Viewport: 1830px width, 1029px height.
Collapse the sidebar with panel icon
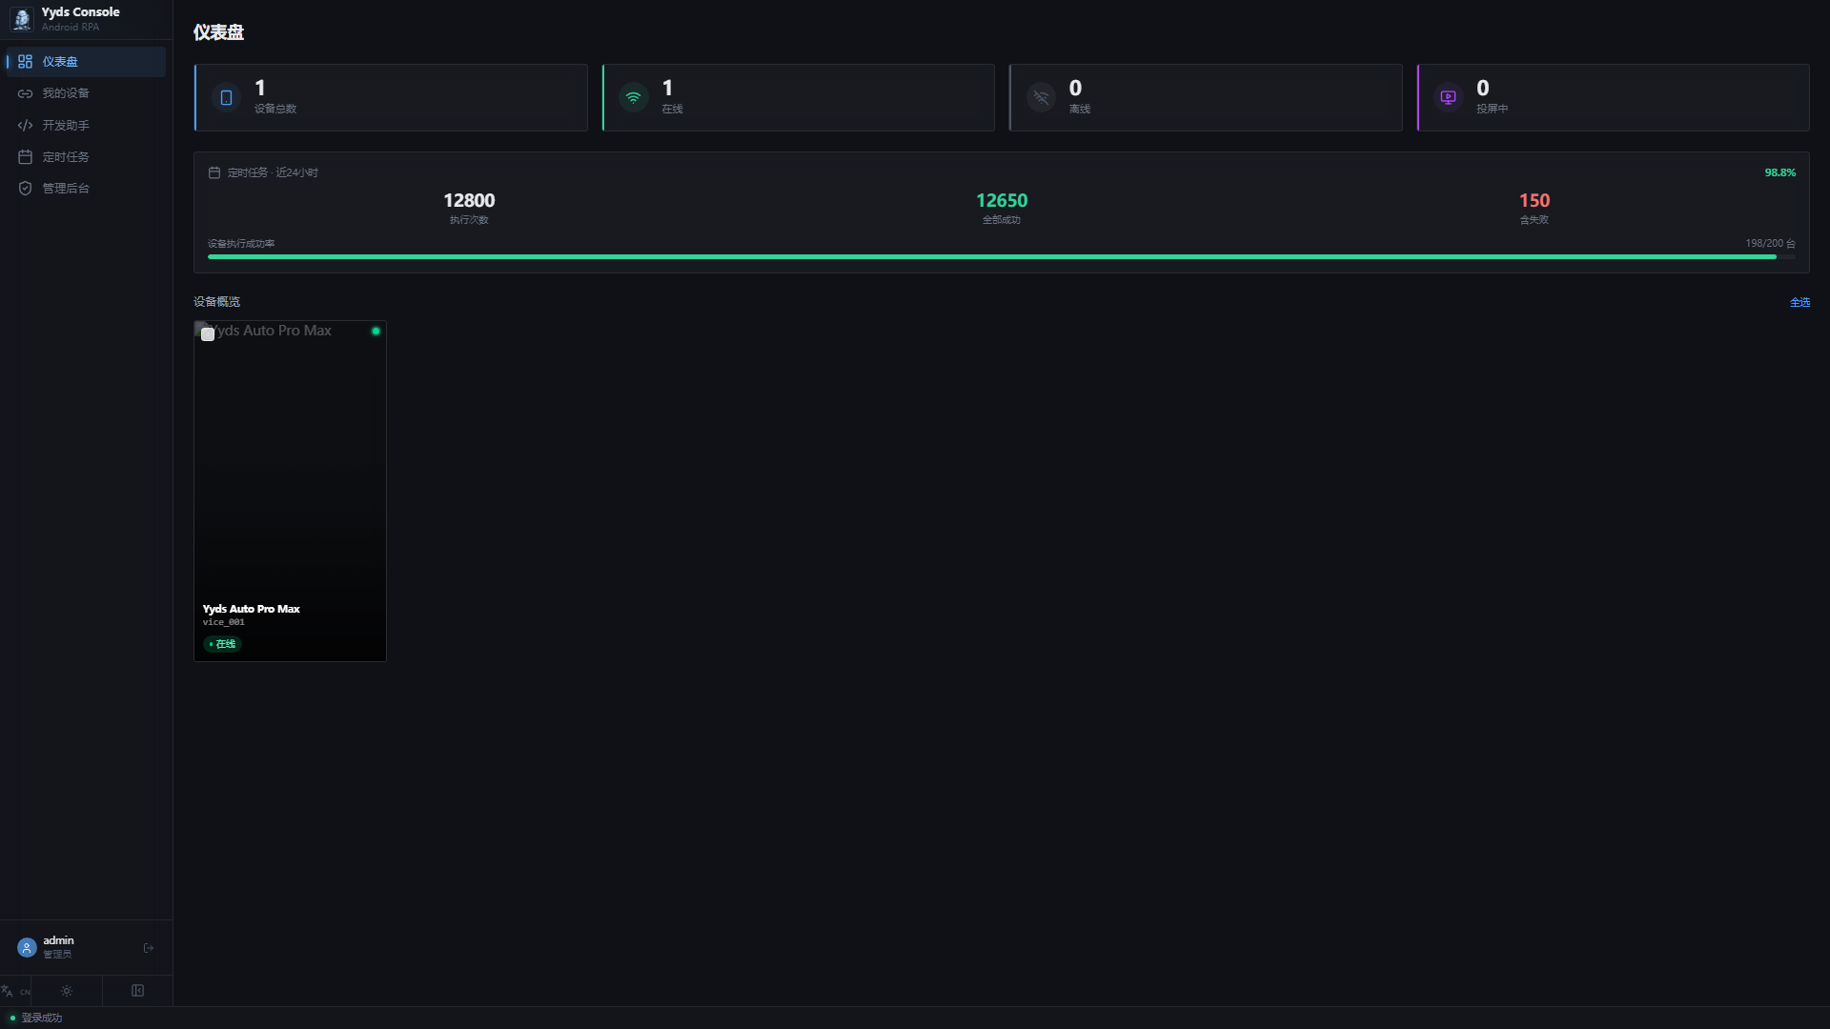pos(137,991)
